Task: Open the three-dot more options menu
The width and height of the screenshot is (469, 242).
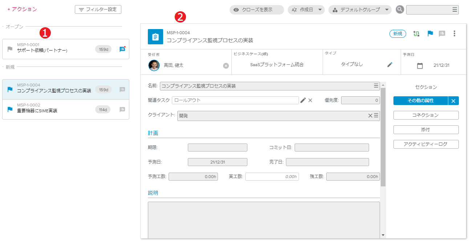Action: click(x=454, y=34)
